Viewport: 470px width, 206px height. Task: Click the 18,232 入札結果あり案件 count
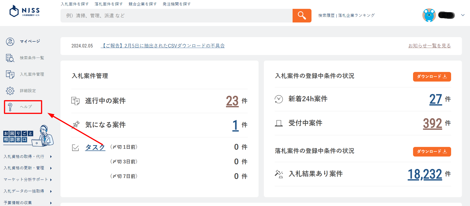click(425, 174)
